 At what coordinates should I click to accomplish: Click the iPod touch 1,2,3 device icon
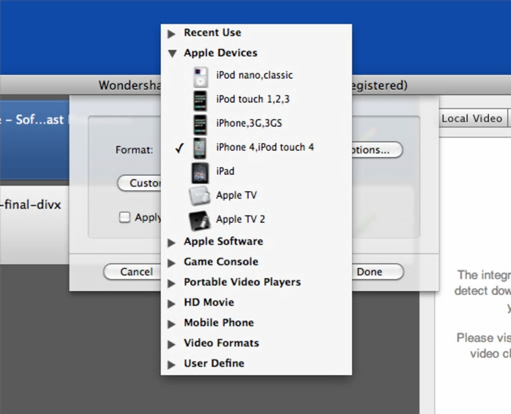pos(200,101)
